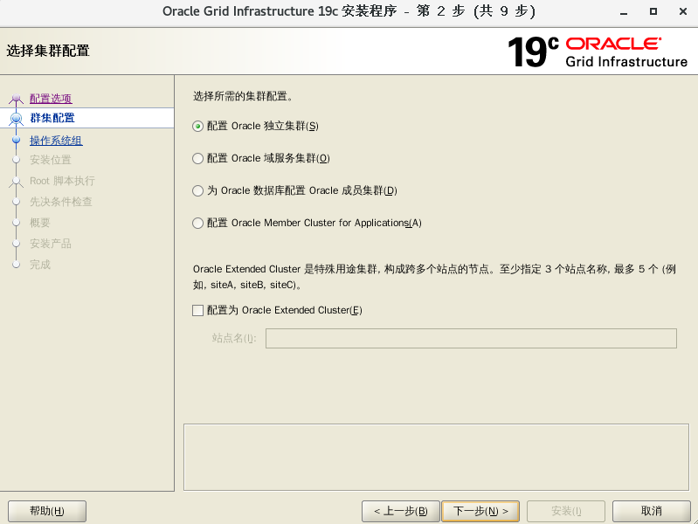698x524 pixels.
Task: Click the 完成 step label
Action: tap(40, 265)
